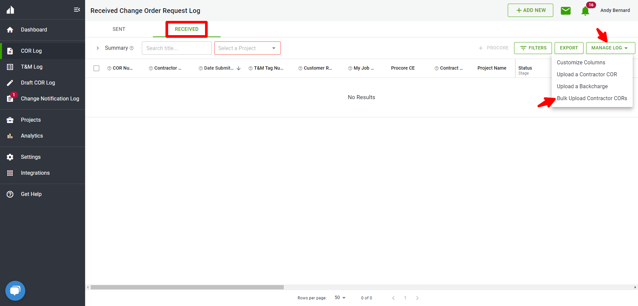Expand the Summary chevron
The image size is (638, 306).
98,48
